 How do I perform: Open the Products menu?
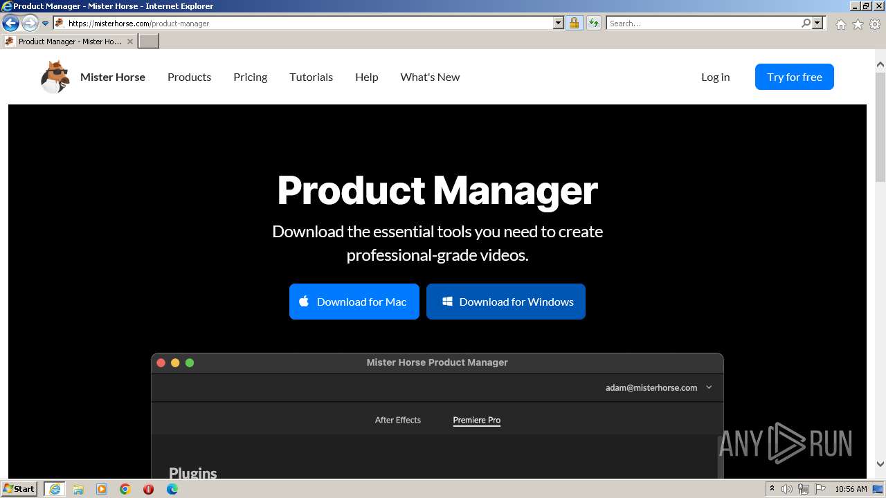189,77
